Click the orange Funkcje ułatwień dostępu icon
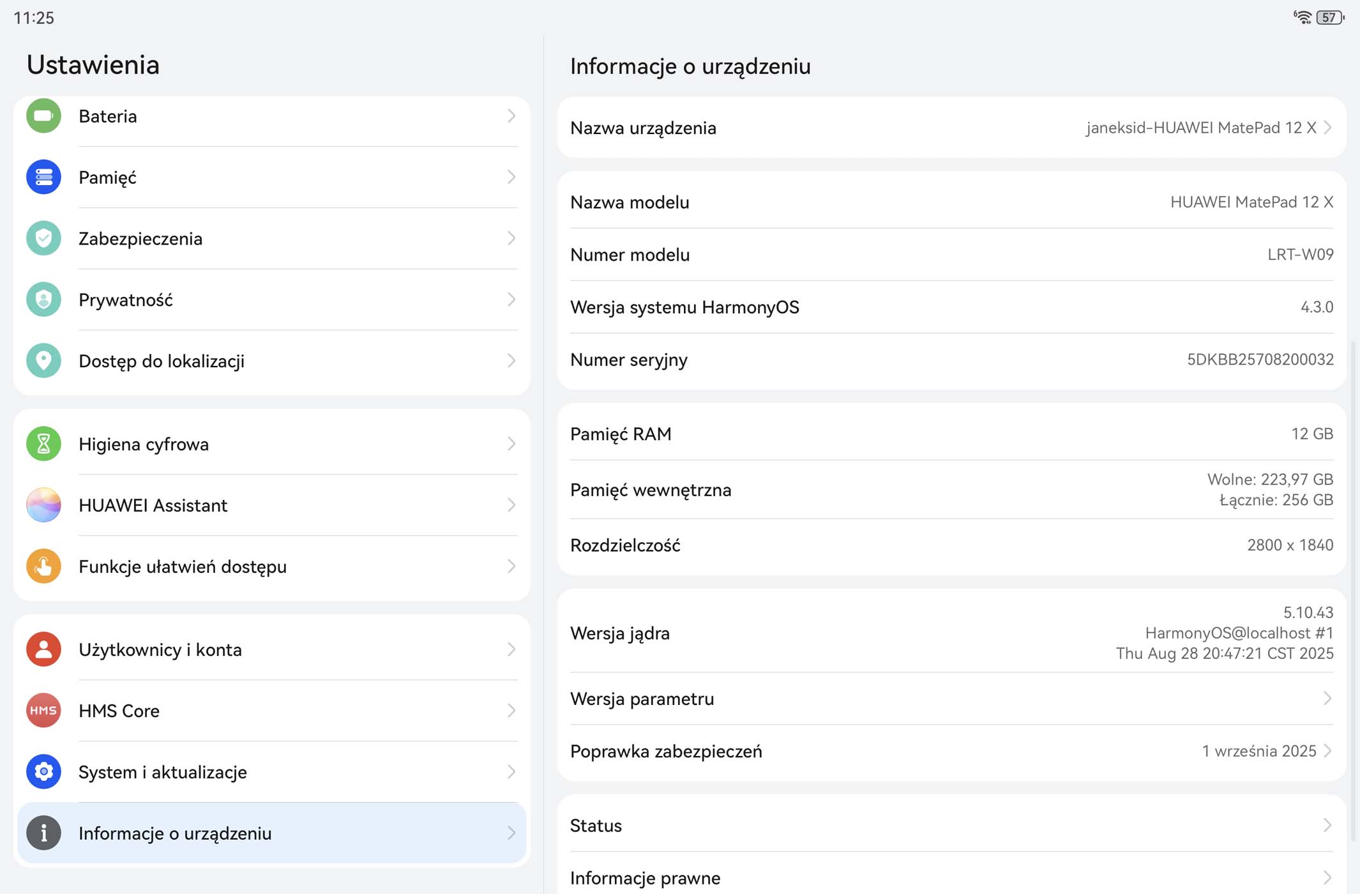 [x=43, y=566]
